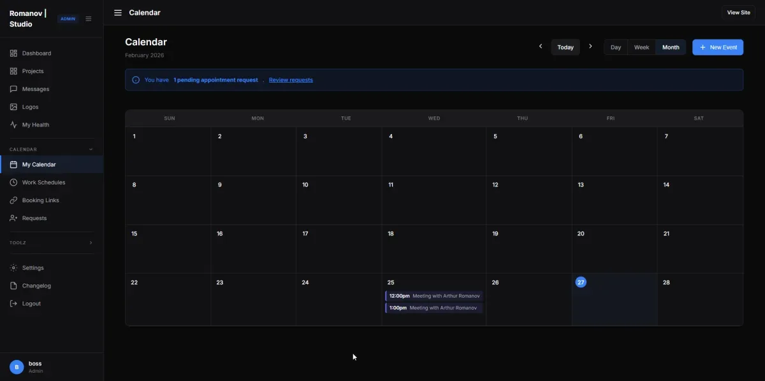Image resolution: width=765 pixels, height=381 pixels.
Task: Go to previous month with left chevron
Action: tap(541, 46)
